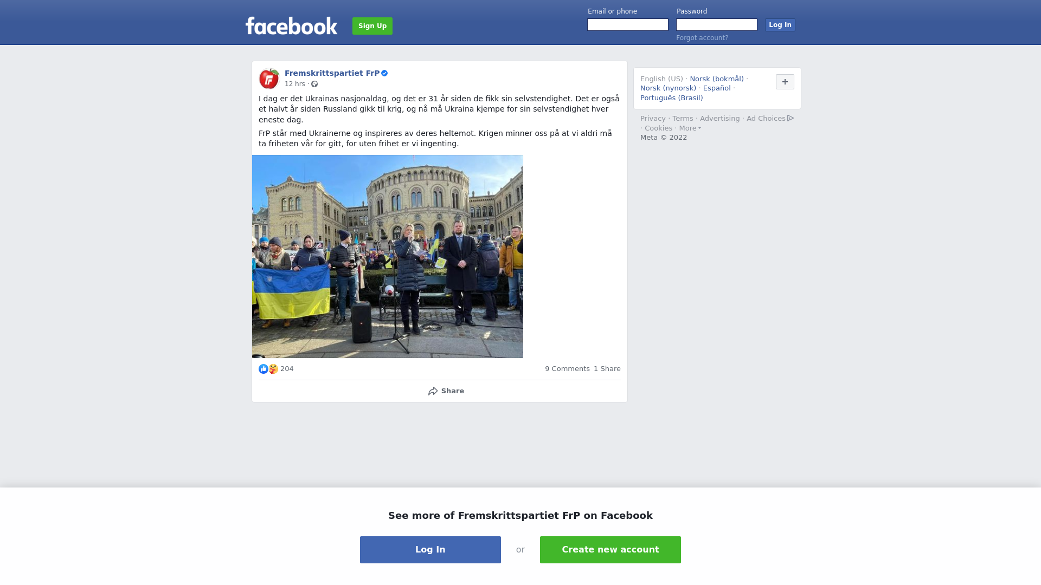Click the Ad Choices triangle icon
This screenshot has width=1041, height=585.
coord(791,118)
